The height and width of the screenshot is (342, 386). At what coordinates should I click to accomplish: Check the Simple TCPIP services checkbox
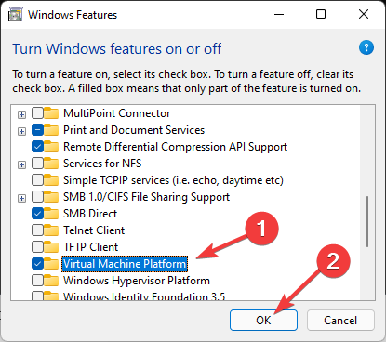[x=37, y=180]
